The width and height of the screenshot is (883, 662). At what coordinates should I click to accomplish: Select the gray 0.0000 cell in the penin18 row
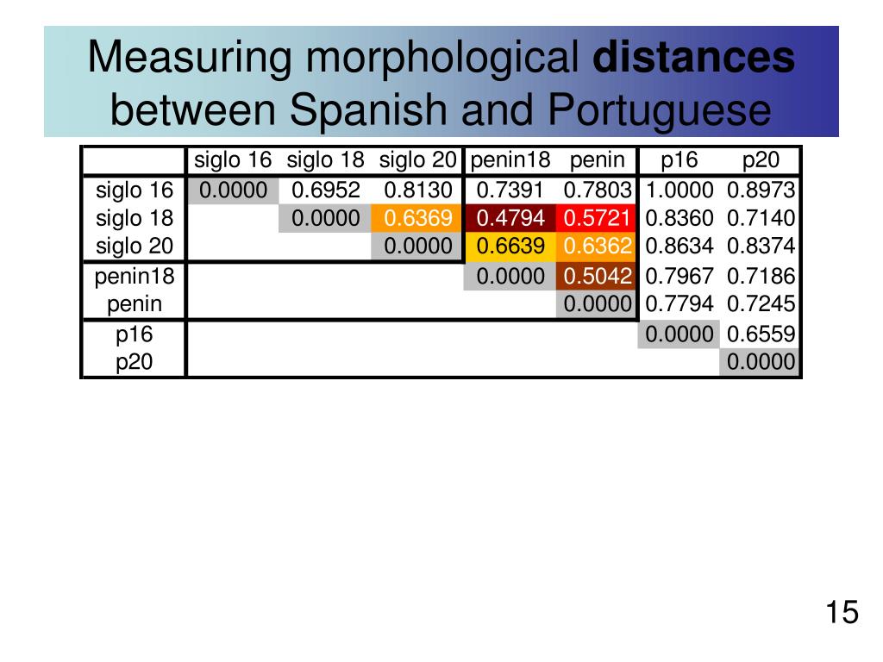tap(510, 277)
